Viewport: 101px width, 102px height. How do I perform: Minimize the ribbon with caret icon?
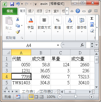coord(72,11)
